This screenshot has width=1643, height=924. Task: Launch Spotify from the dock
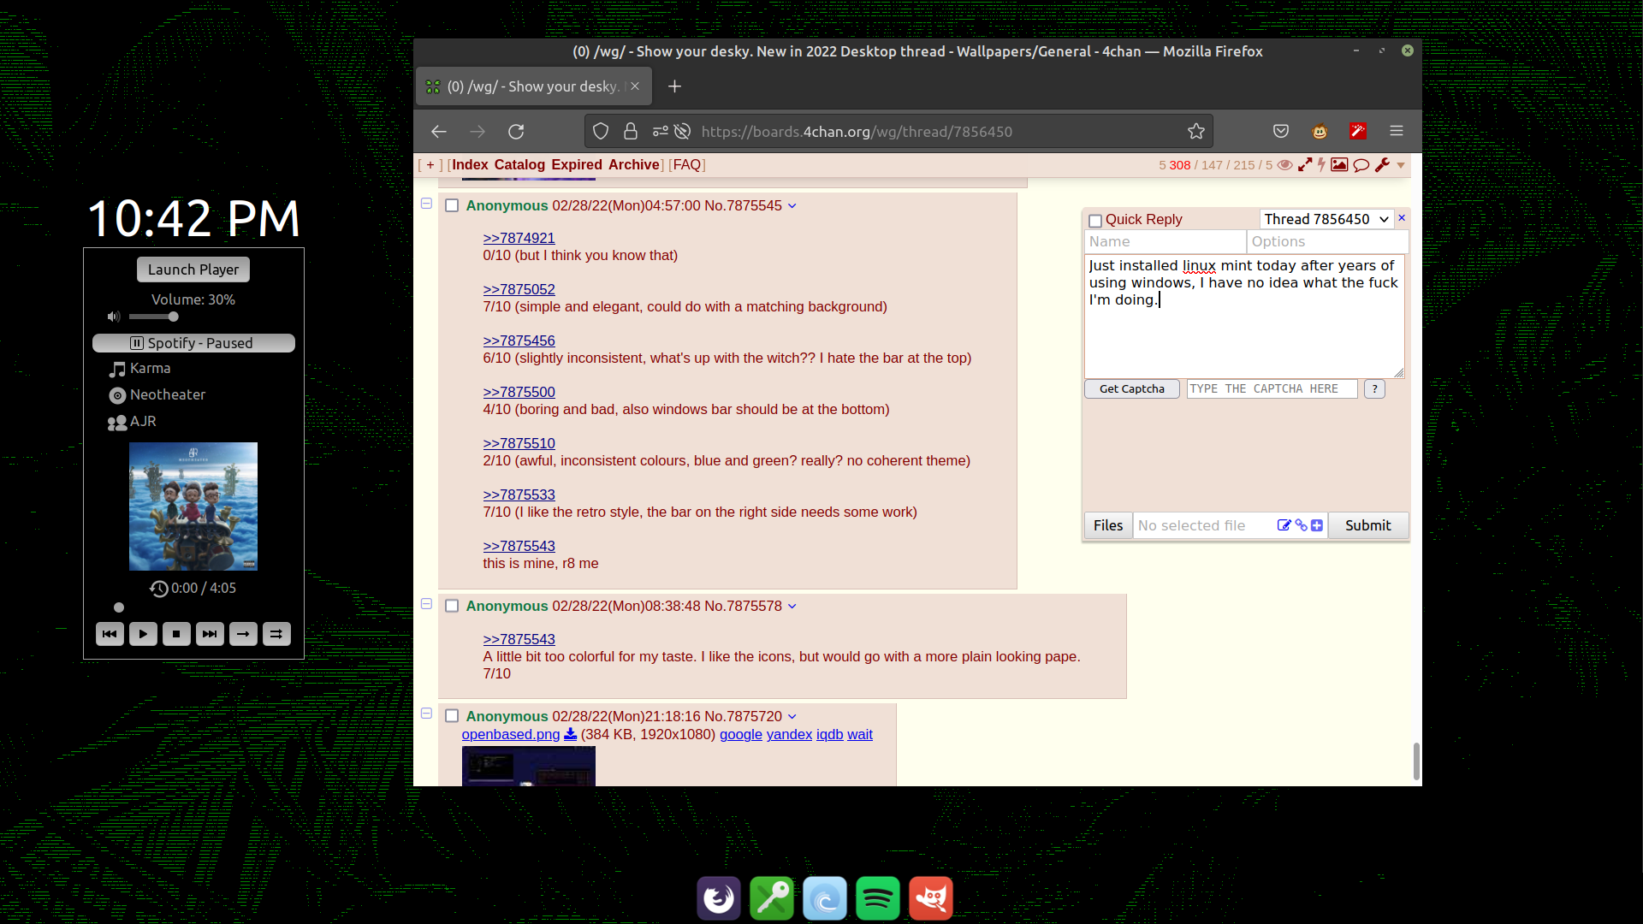coord(877,898)
